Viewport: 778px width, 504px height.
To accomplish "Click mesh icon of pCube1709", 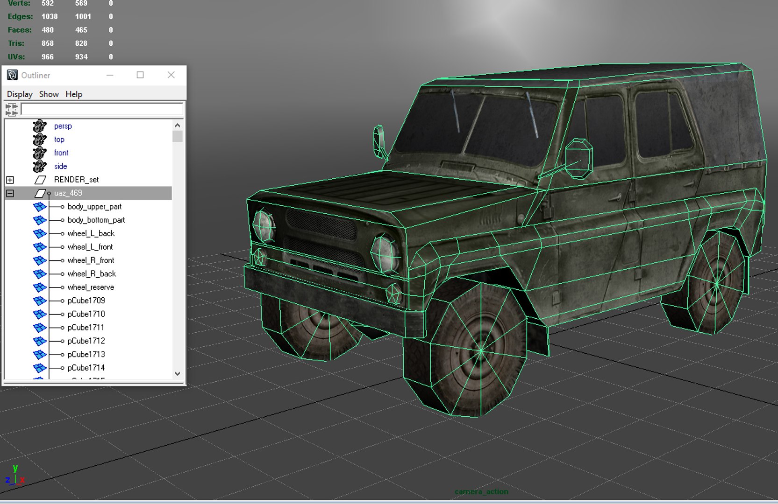I will [40, 301].
